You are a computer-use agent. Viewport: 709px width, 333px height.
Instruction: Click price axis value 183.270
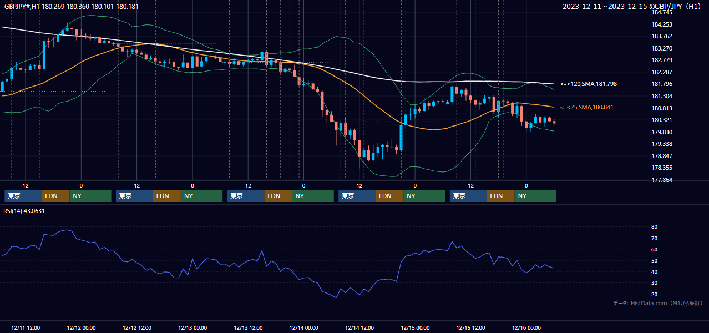pos(662,48)
